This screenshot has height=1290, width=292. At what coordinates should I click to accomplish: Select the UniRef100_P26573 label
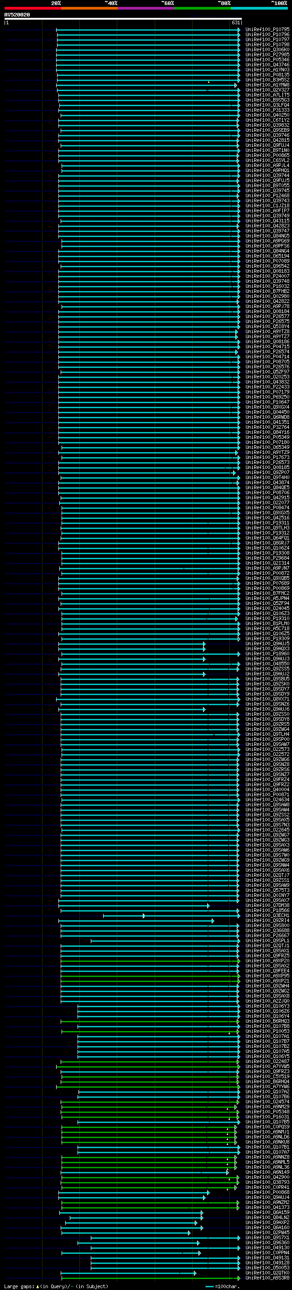point(267,462)
